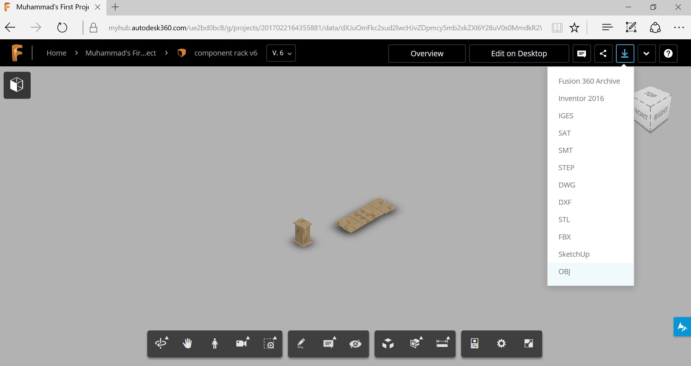Screen dimensions: 691x366
Task: Activate the First Person walk tool
Action: coord(215,343)
